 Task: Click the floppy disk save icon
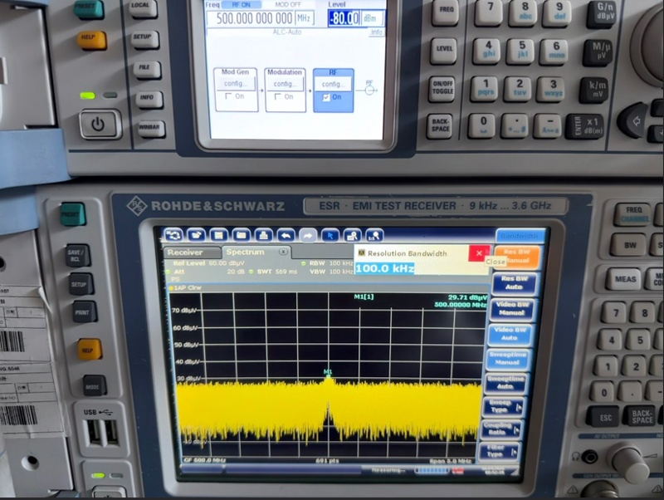[218, 235]
